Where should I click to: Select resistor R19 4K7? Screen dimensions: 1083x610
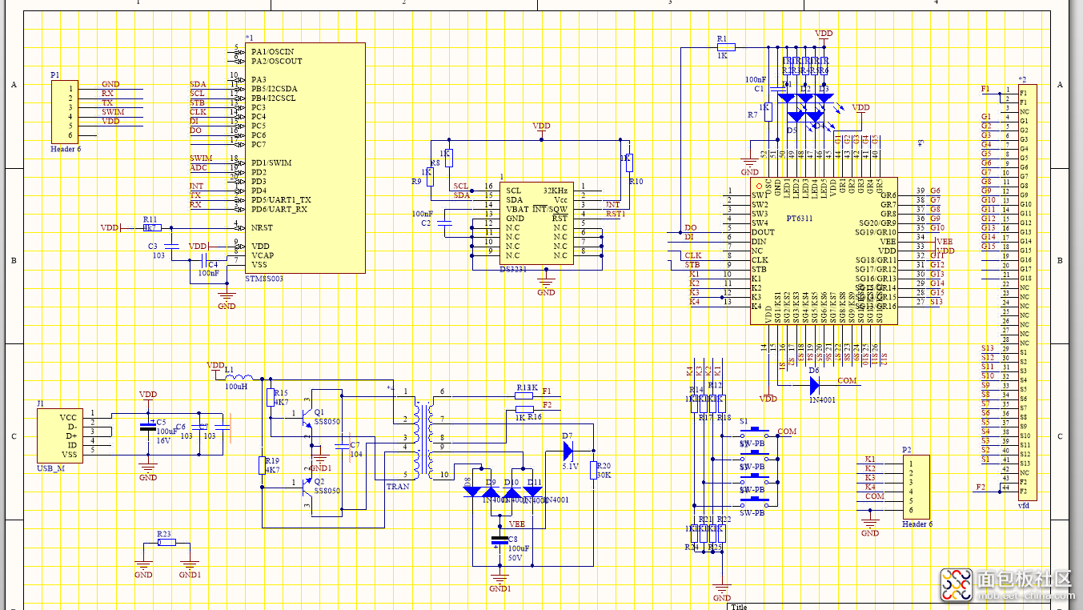point(263,465)
